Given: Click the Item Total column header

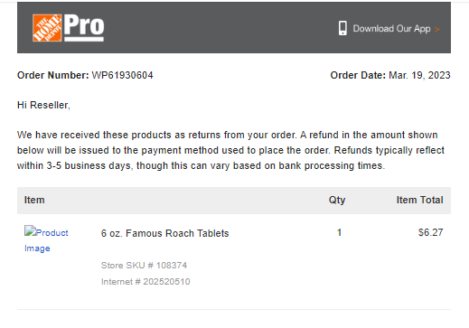Looking at the screenshot, I should pyautogui.click(x=419, y=200).
